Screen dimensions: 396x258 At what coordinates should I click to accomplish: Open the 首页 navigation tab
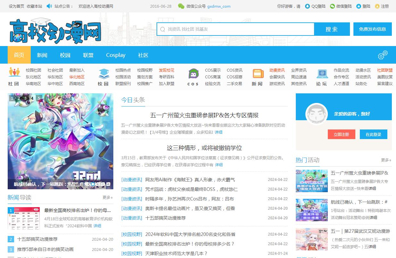pos(19,55)
